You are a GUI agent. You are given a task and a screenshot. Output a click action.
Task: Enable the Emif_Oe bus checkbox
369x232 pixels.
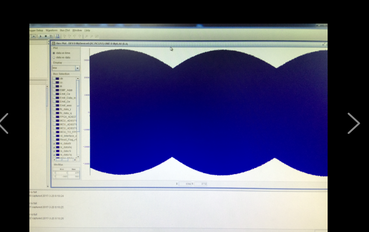click(x=54, y=102)
